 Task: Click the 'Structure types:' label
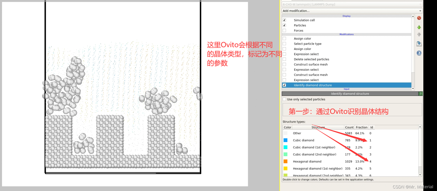click(294, 122)
